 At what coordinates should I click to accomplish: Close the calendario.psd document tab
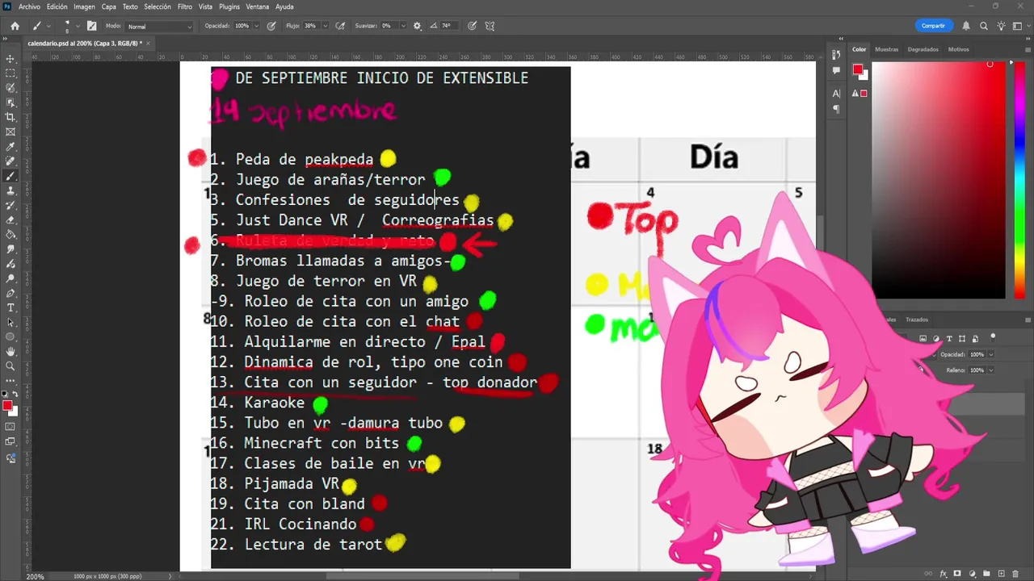pos(149,44)
